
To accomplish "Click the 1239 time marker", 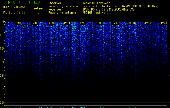I will pyautogui.click(x=148, y=23).
